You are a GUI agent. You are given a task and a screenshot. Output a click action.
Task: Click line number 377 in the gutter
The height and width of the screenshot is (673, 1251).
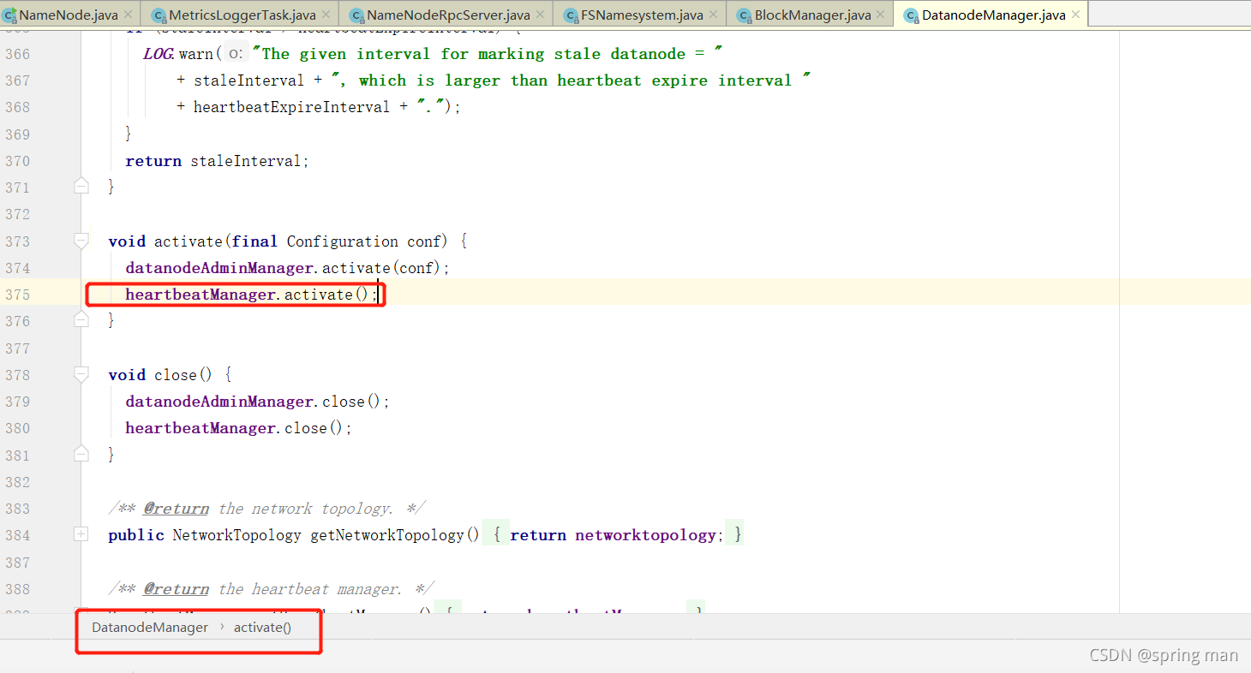17,348
